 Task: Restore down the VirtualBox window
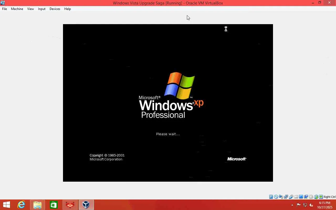point(320,3)
